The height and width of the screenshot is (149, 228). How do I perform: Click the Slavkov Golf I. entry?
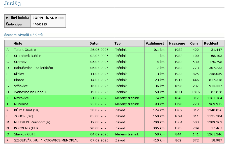click(x=25, y=134)
